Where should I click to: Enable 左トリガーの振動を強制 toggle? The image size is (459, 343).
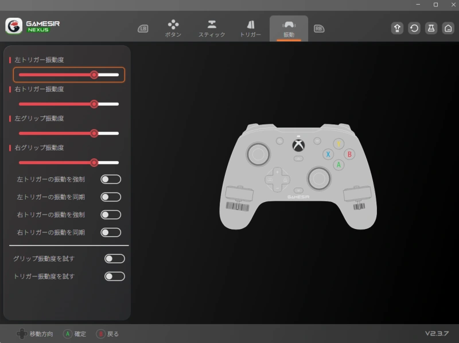tap(111, 180)
